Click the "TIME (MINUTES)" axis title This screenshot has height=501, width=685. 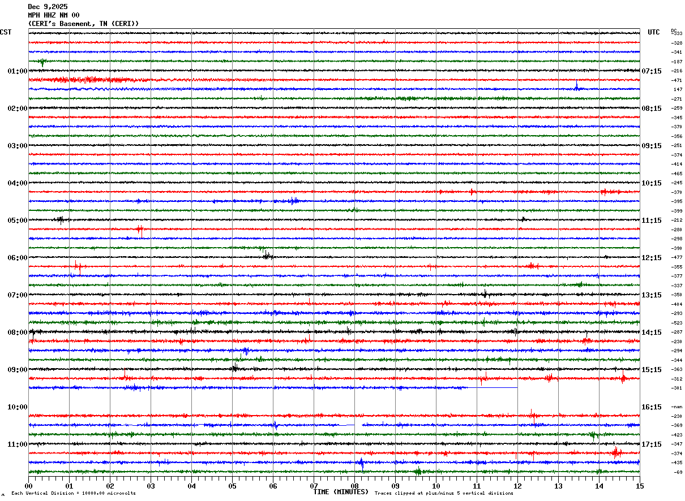coord(341,492)
